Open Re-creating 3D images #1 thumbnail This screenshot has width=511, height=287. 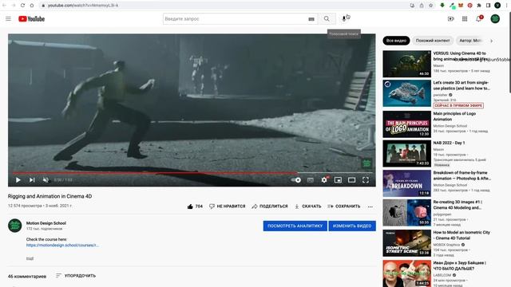[406, 213]
